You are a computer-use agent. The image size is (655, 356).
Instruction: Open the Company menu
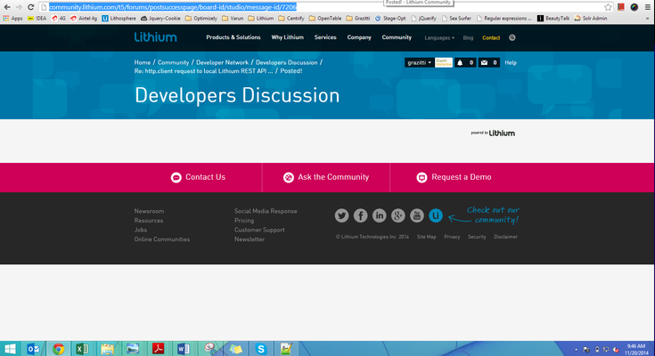(359, 37)
